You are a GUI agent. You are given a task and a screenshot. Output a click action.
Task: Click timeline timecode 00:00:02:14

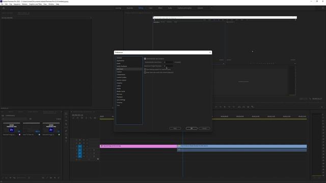point(77,115)
